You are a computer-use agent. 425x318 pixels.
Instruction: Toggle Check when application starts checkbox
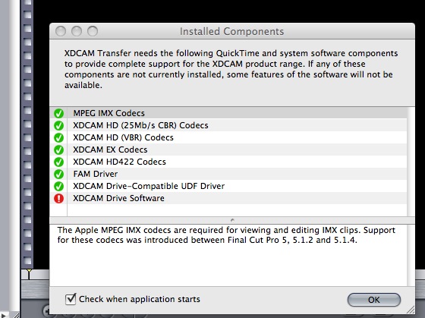(71, 299)
